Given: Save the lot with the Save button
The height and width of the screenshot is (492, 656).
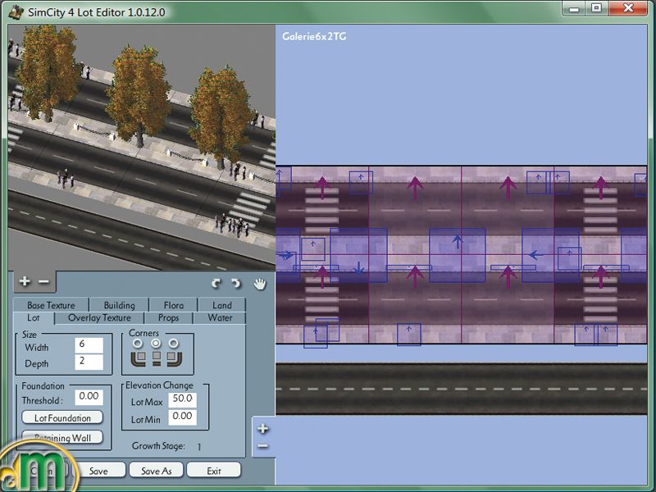Looking at the screenshot, I should 98,471.
